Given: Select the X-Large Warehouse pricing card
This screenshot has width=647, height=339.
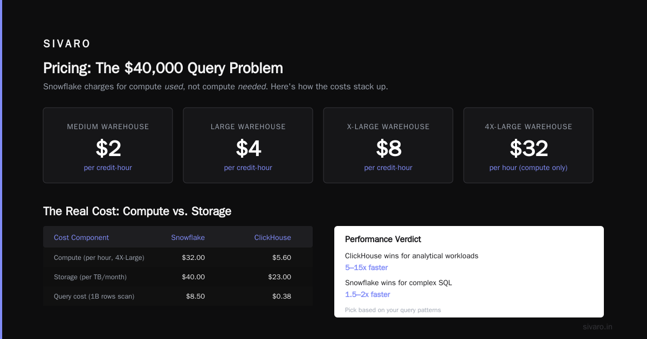Looking at the screenshot, I should pos(388,145).
